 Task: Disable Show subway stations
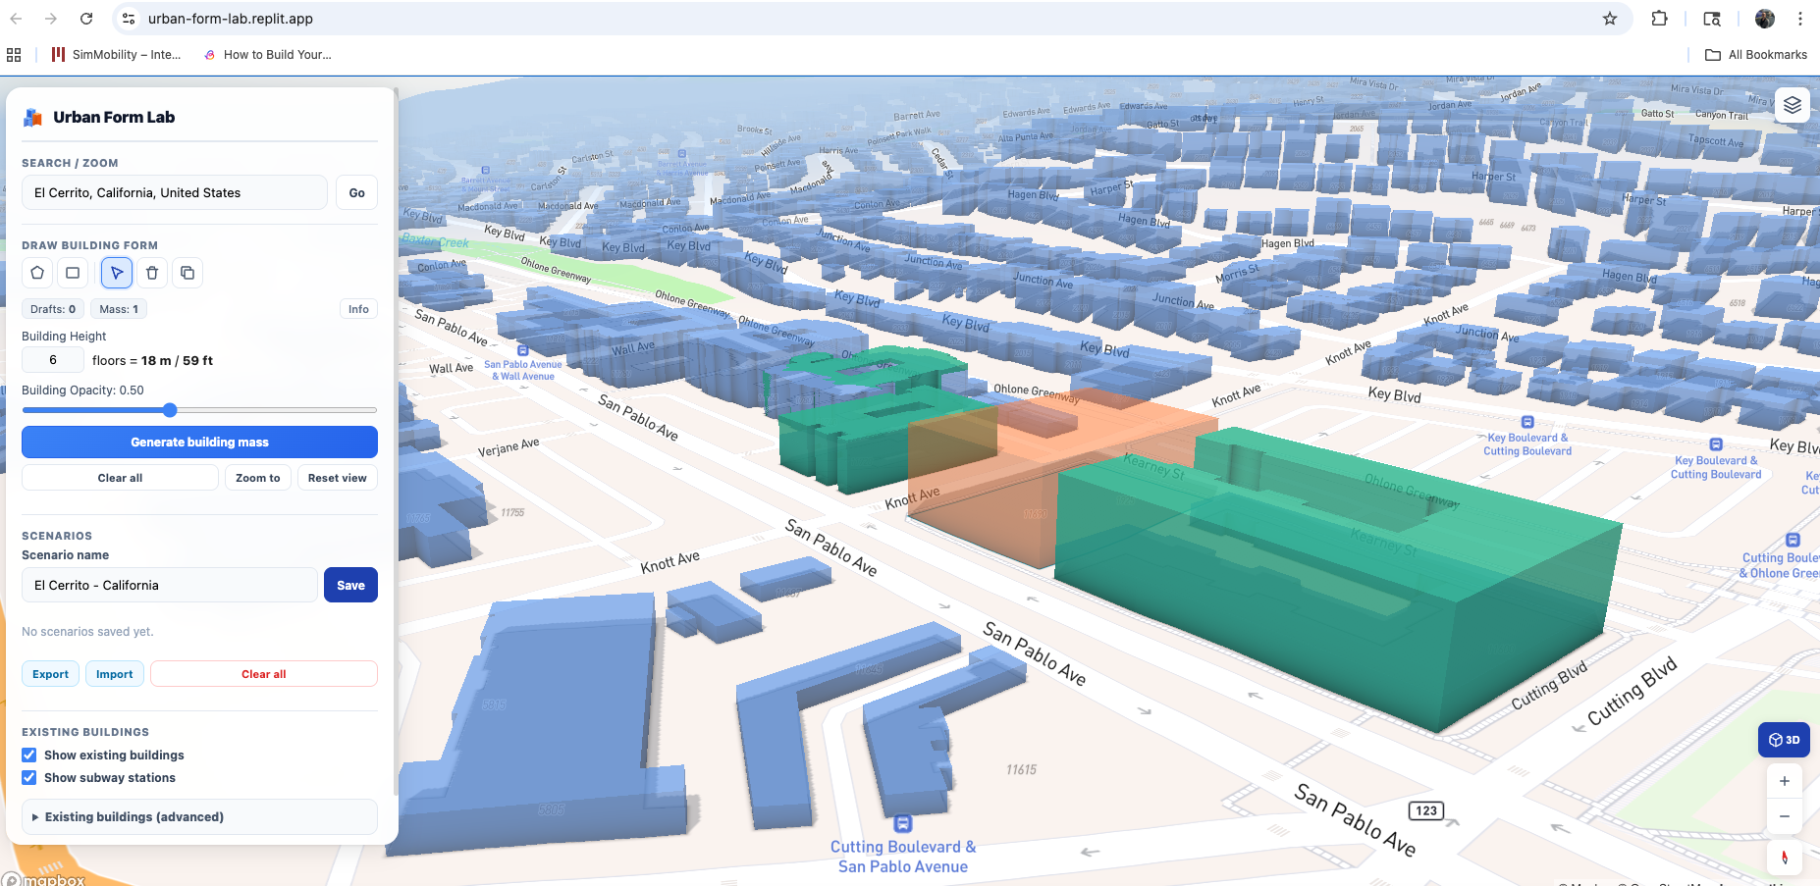point(29,777)
